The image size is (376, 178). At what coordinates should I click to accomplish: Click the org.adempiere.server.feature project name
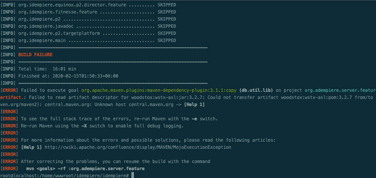point(340,91)
